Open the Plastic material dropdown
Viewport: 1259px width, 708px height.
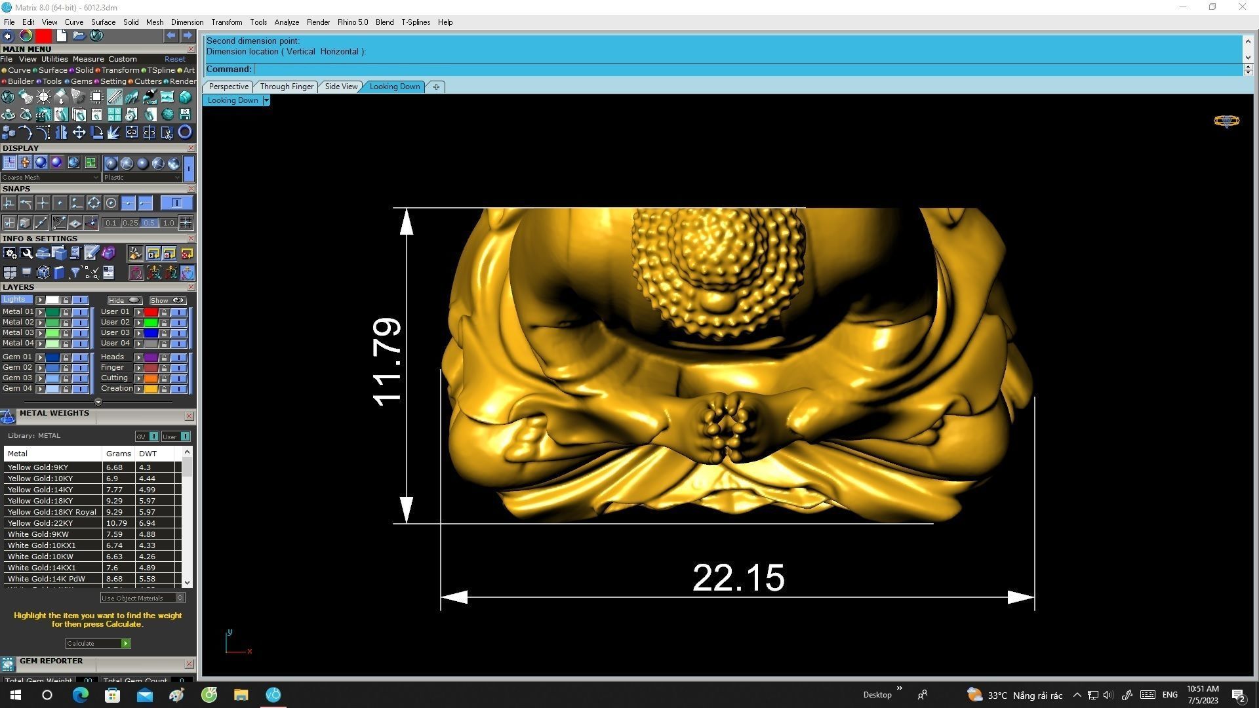[x=142, y=178]
